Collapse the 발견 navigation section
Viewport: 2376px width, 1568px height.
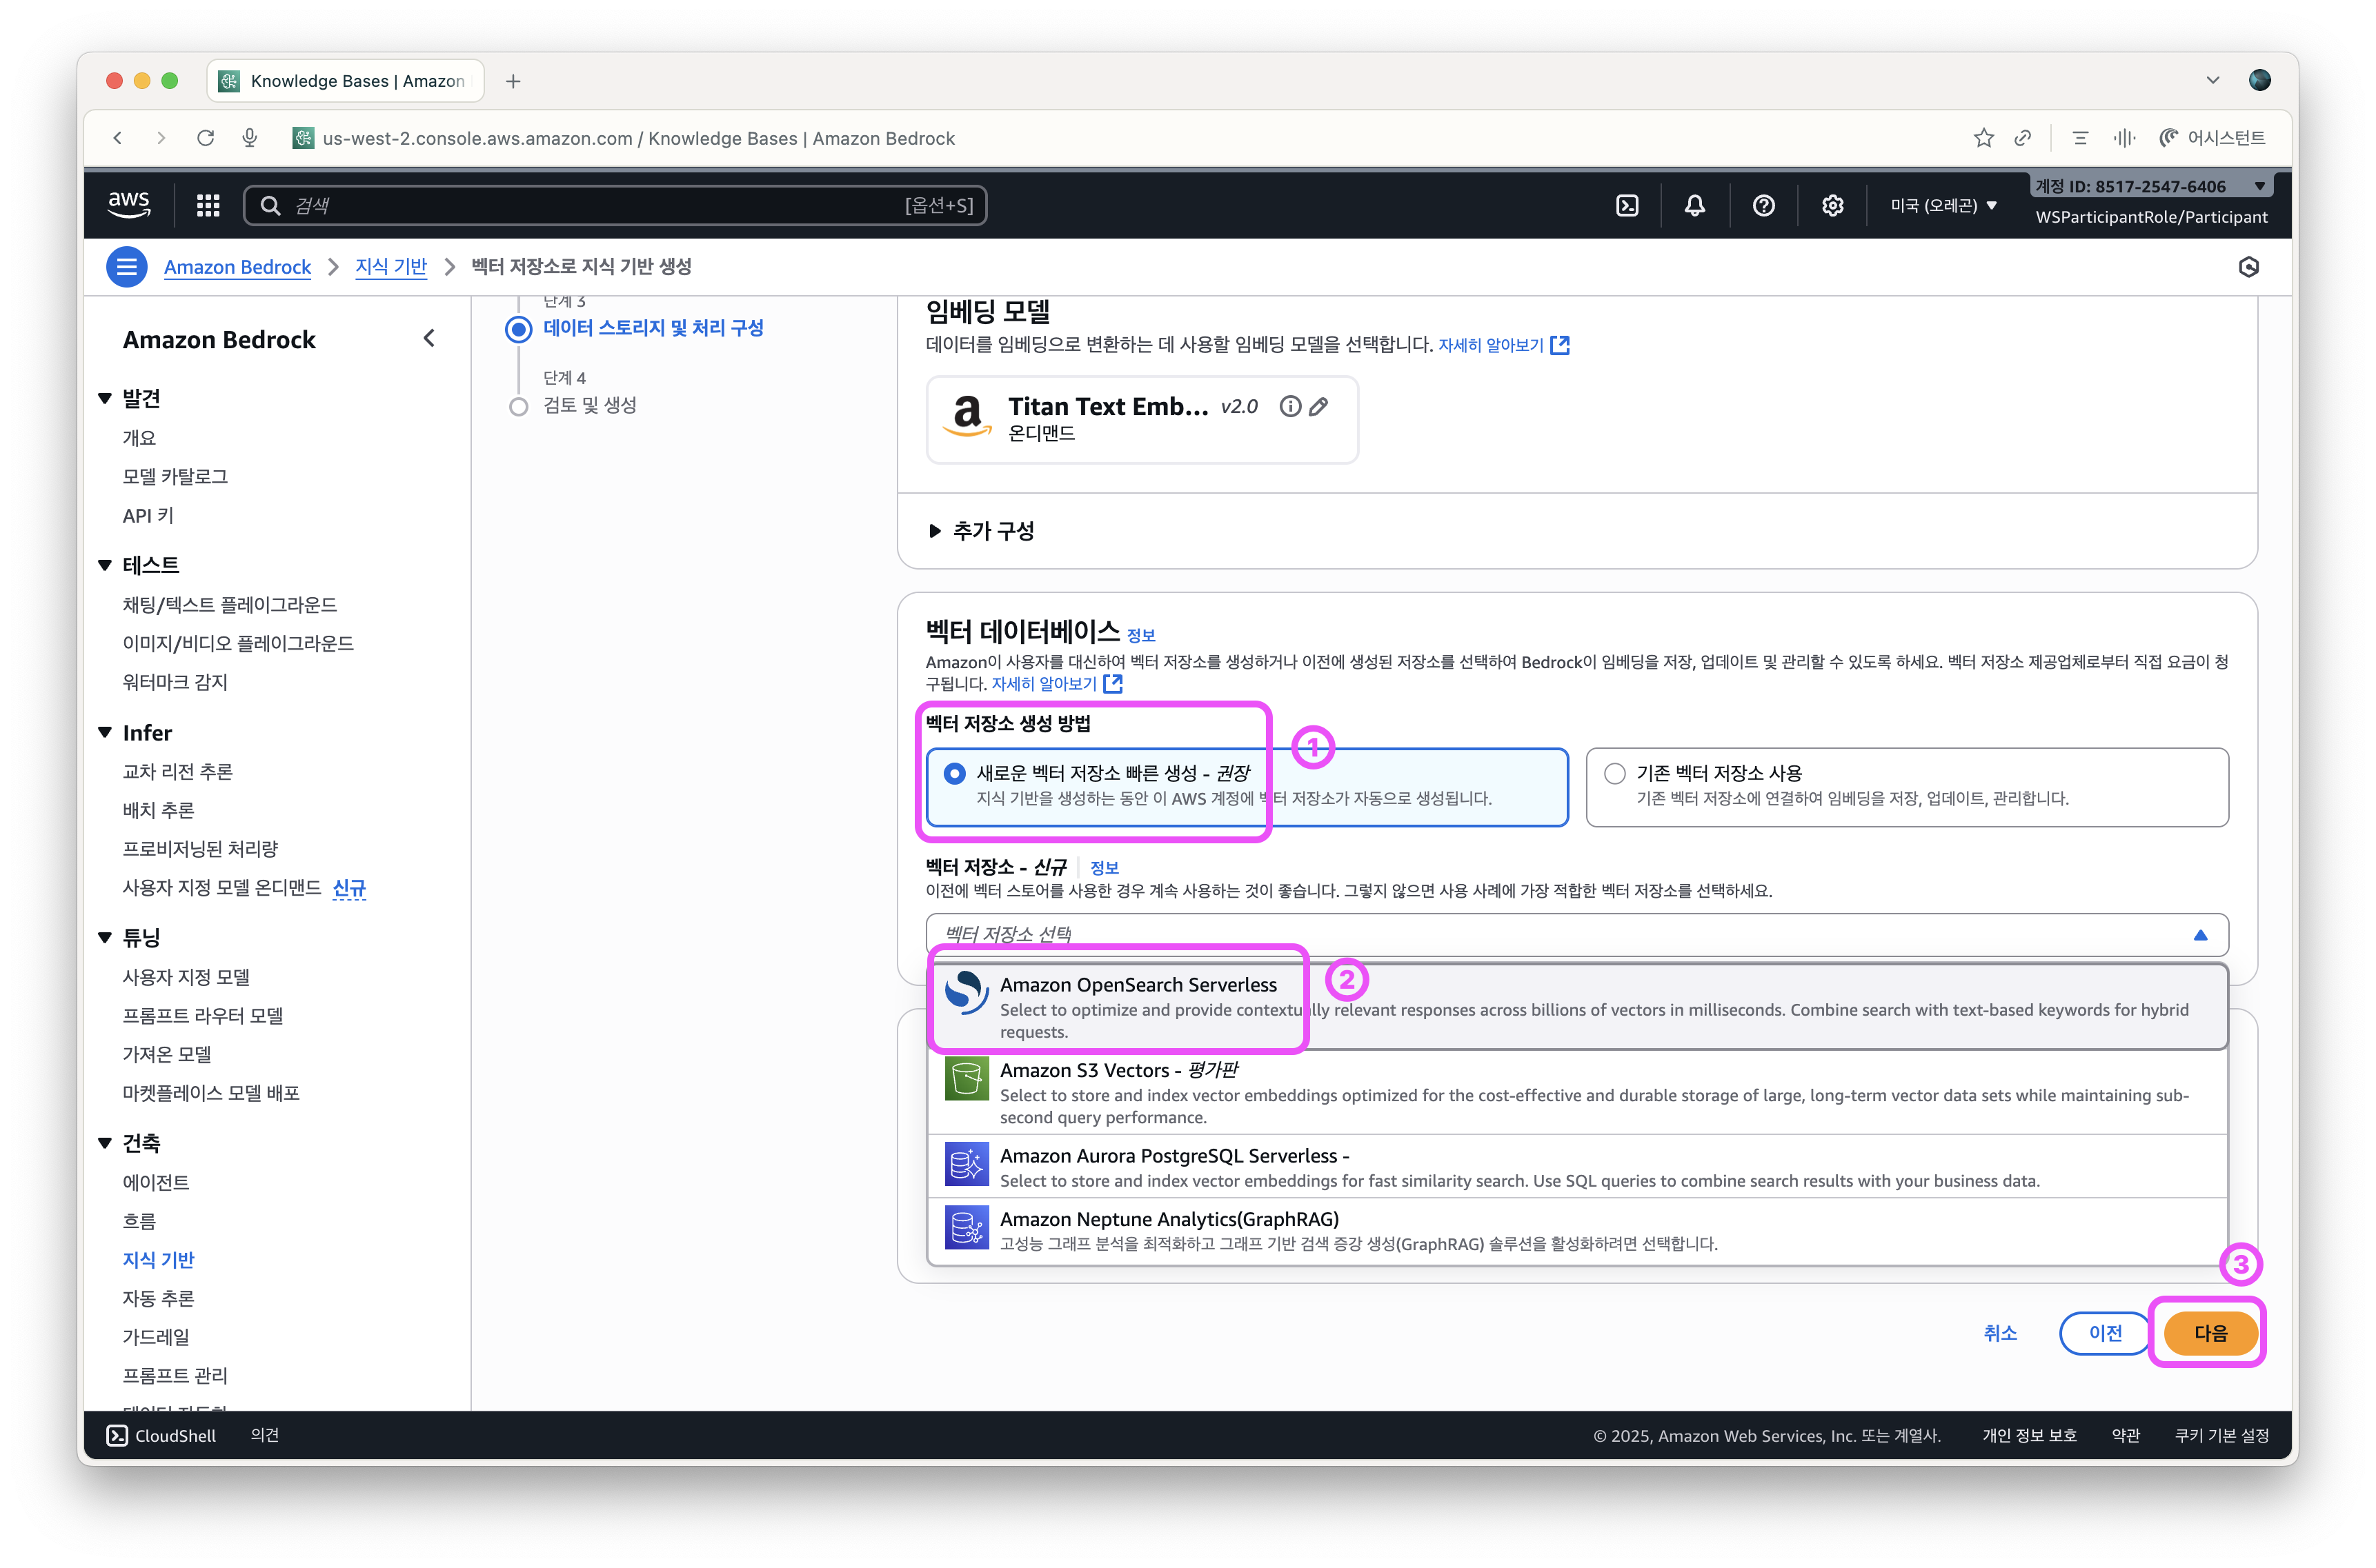coord(104,398)
